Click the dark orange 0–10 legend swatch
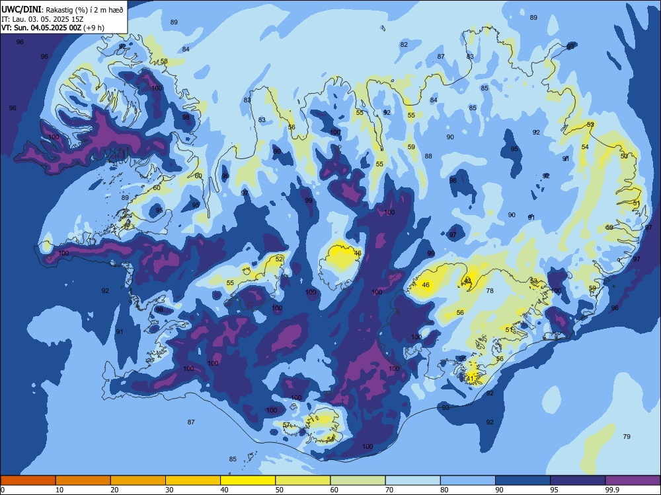The height and width of the screenshot is (495, 661). pyautogui.click(x=28, y=480)
